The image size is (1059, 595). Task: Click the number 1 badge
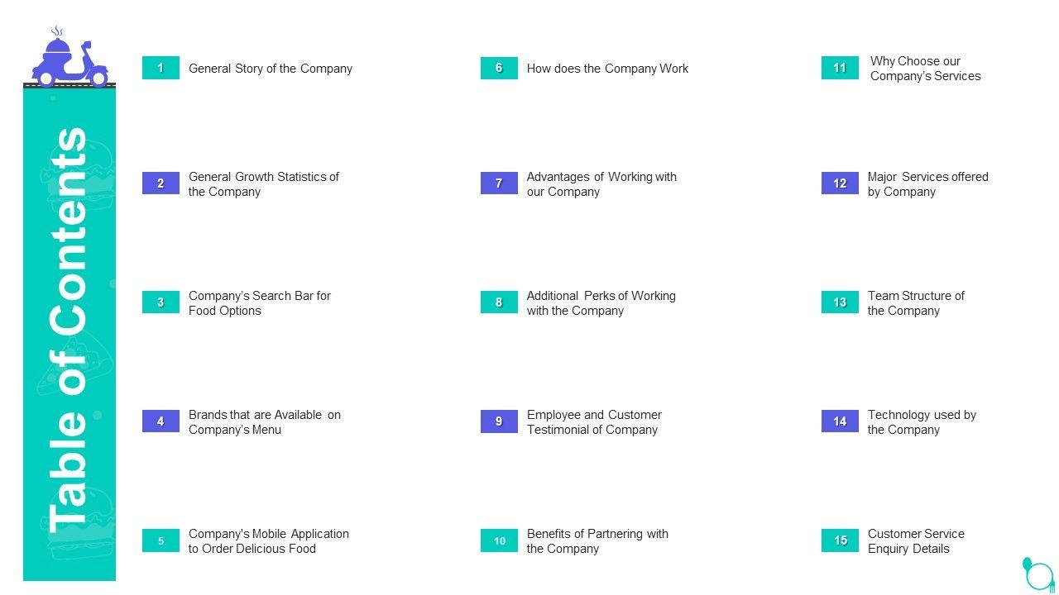pos(161,68)
